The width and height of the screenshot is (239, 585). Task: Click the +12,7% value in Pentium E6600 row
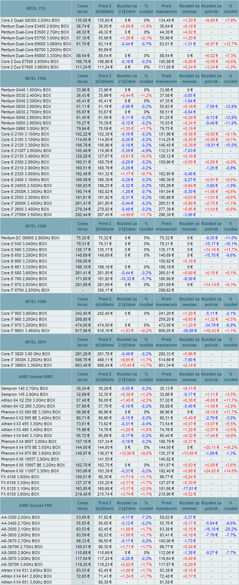(x=231, y=44)
